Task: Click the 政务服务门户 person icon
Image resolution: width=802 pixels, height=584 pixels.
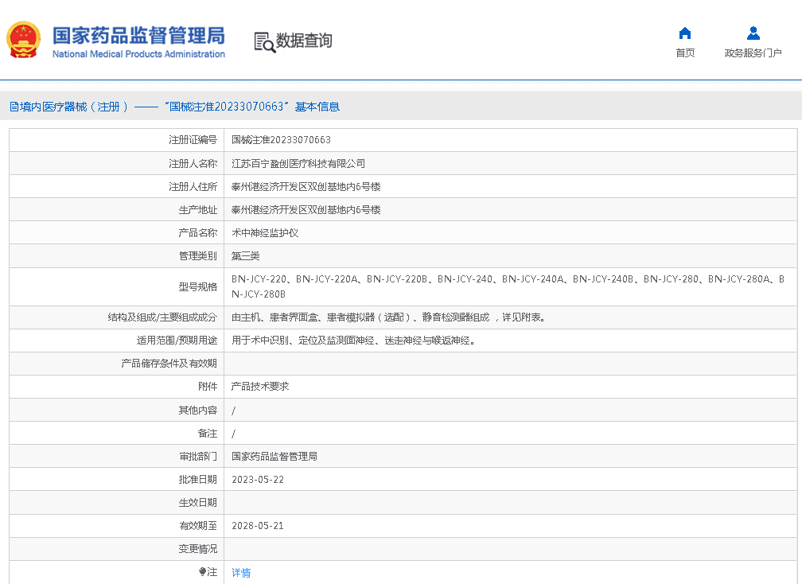Action: 753,33
